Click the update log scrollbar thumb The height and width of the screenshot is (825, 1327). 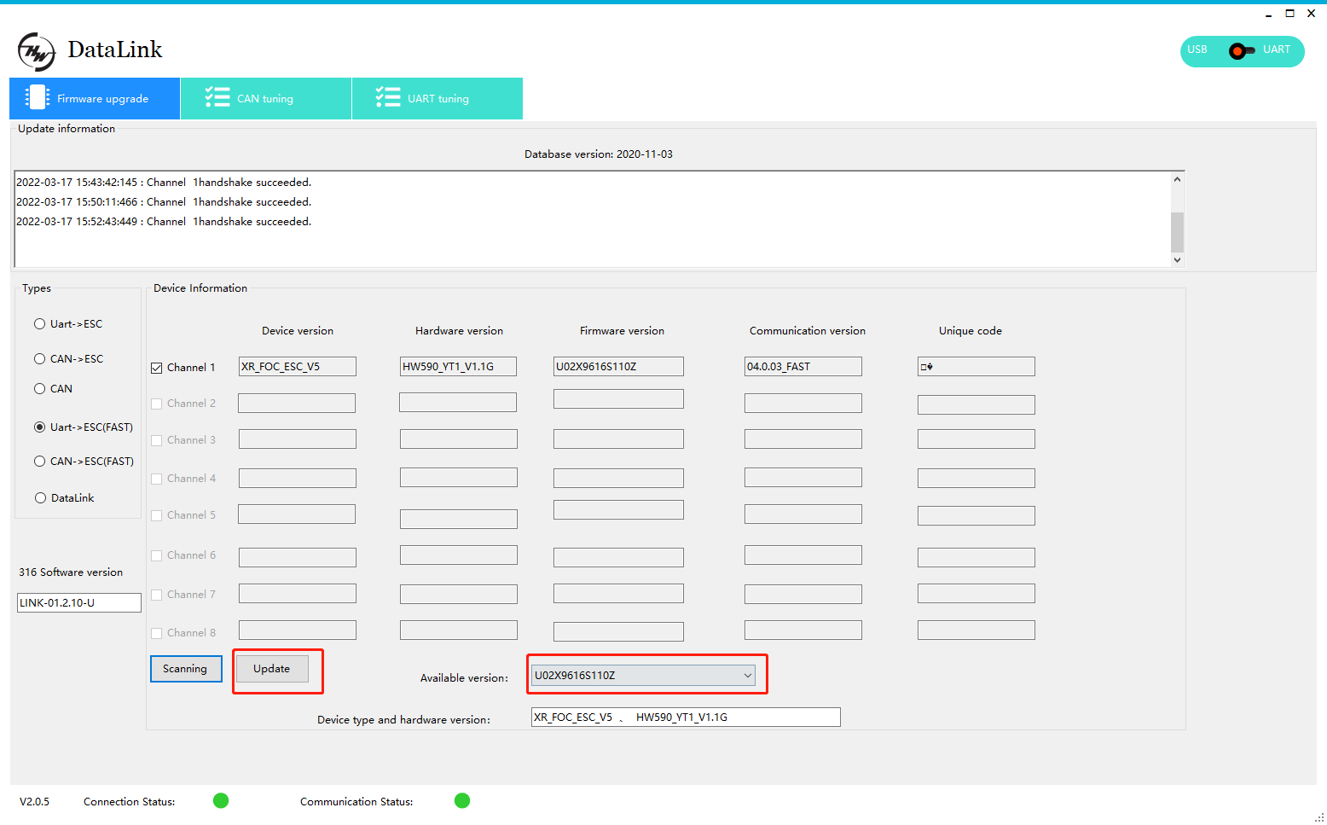coord(1177,231)
